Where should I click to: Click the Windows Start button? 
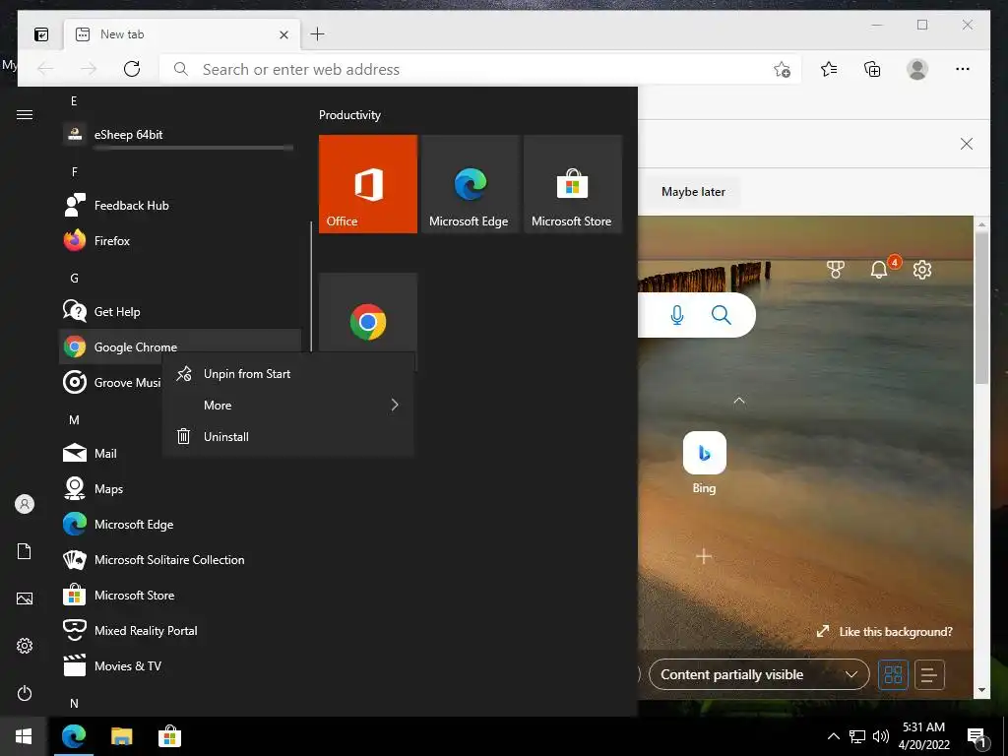(x=24, y=736)
